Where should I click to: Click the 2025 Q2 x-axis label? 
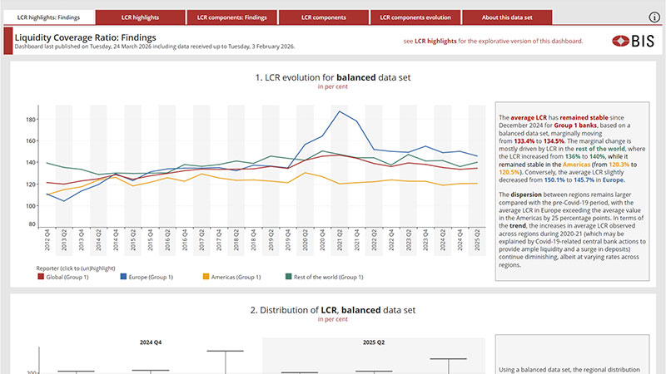[477, 240]
